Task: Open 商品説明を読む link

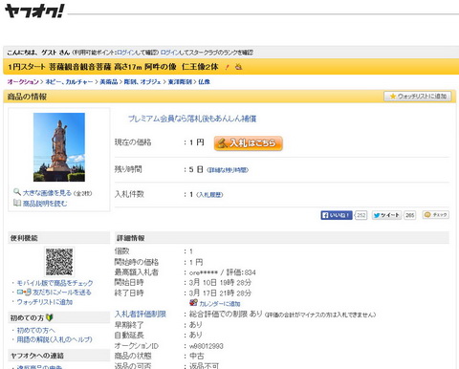Action: pos(45,203)
